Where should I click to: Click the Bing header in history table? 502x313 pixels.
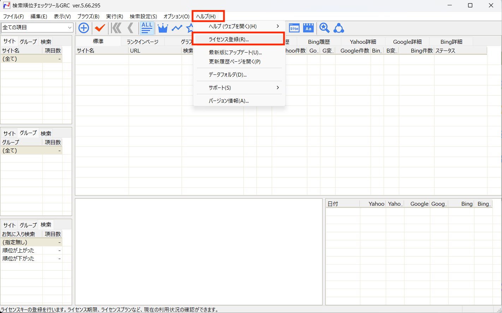[461, 204]
